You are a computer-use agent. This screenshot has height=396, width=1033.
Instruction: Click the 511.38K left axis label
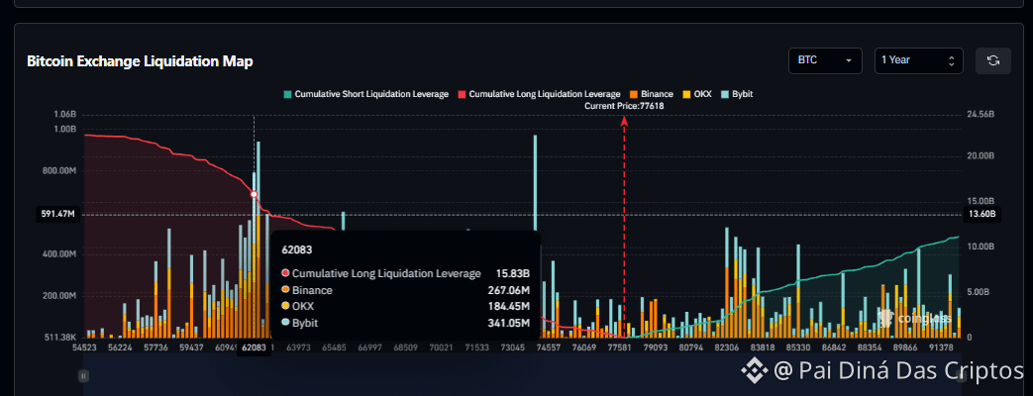pos(58,338)
